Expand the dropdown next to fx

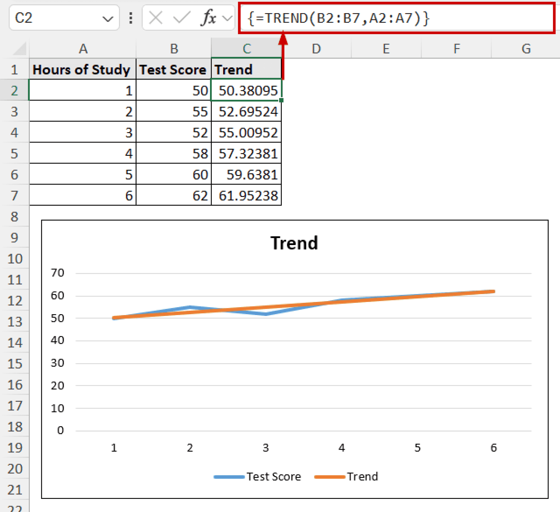[x=227, y=19]
